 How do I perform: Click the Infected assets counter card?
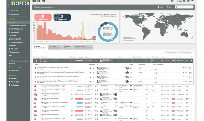coord(43,17)
